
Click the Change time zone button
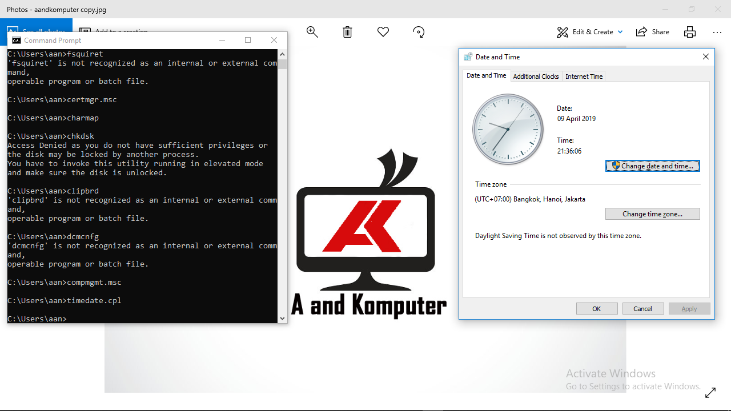(653, 214)
